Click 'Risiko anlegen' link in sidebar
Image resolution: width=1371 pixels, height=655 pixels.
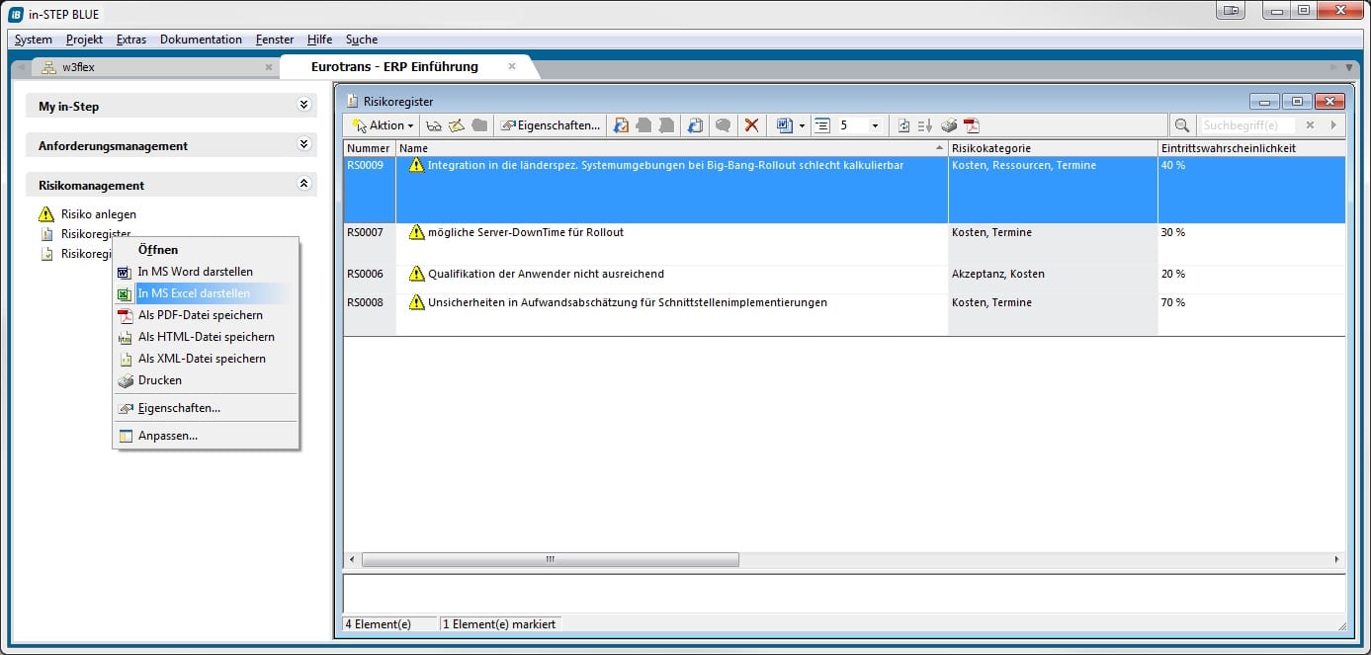99,213
